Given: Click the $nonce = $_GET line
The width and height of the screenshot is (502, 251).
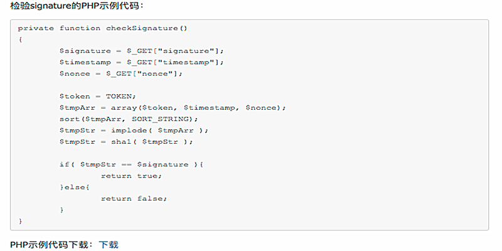Looking at the screenshot, I should click(121, 73).
